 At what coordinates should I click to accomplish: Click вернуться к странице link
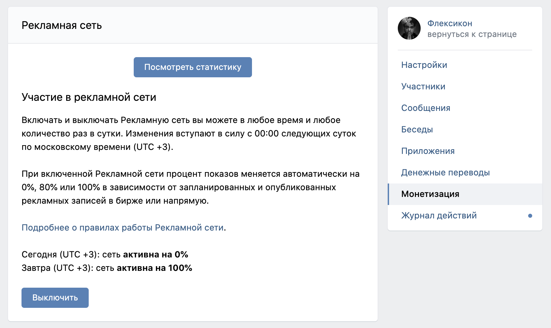click(x=472, y=34)
